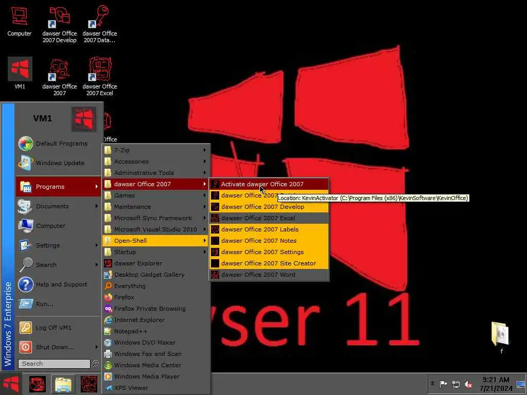Launch Internet Explorer
Screen dimensions: 527x395
156,320
